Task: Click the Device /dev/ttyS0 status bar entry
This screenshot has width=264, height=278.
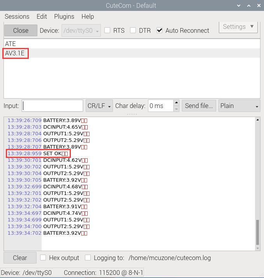Action: (26, 273)
